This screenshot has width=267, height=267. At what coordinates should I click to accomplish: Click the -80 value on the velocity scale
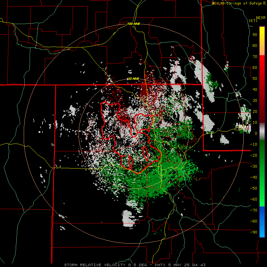(254, 221)
